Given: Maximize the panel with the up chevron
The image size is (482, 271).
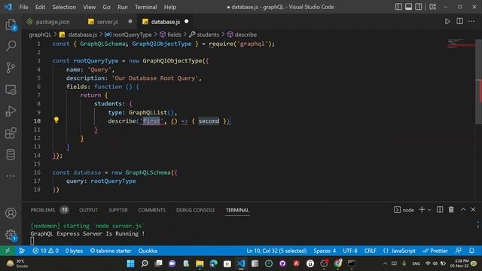Looking at the screenshot, I should pos(463,209).
